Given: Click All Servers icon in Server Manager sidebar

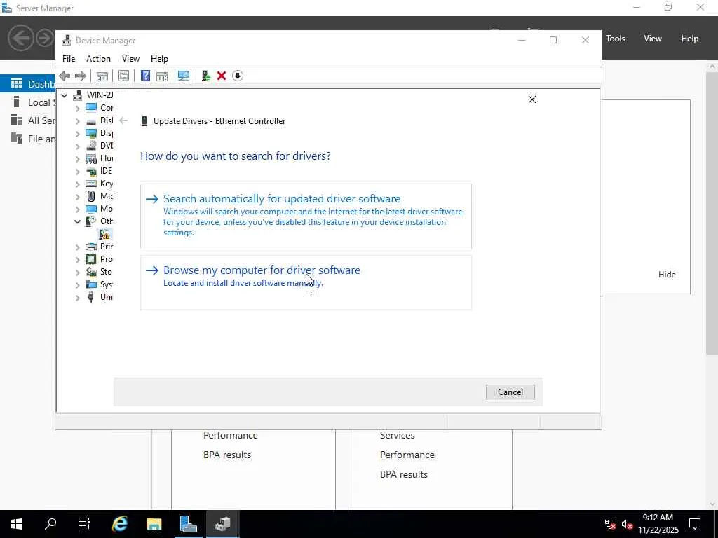Looking at the screenshot, I should 17,120.
